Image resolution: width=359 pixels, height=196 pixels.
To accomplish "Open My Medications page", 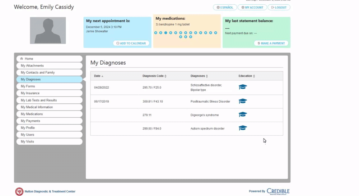I will (x=50, y=114).
